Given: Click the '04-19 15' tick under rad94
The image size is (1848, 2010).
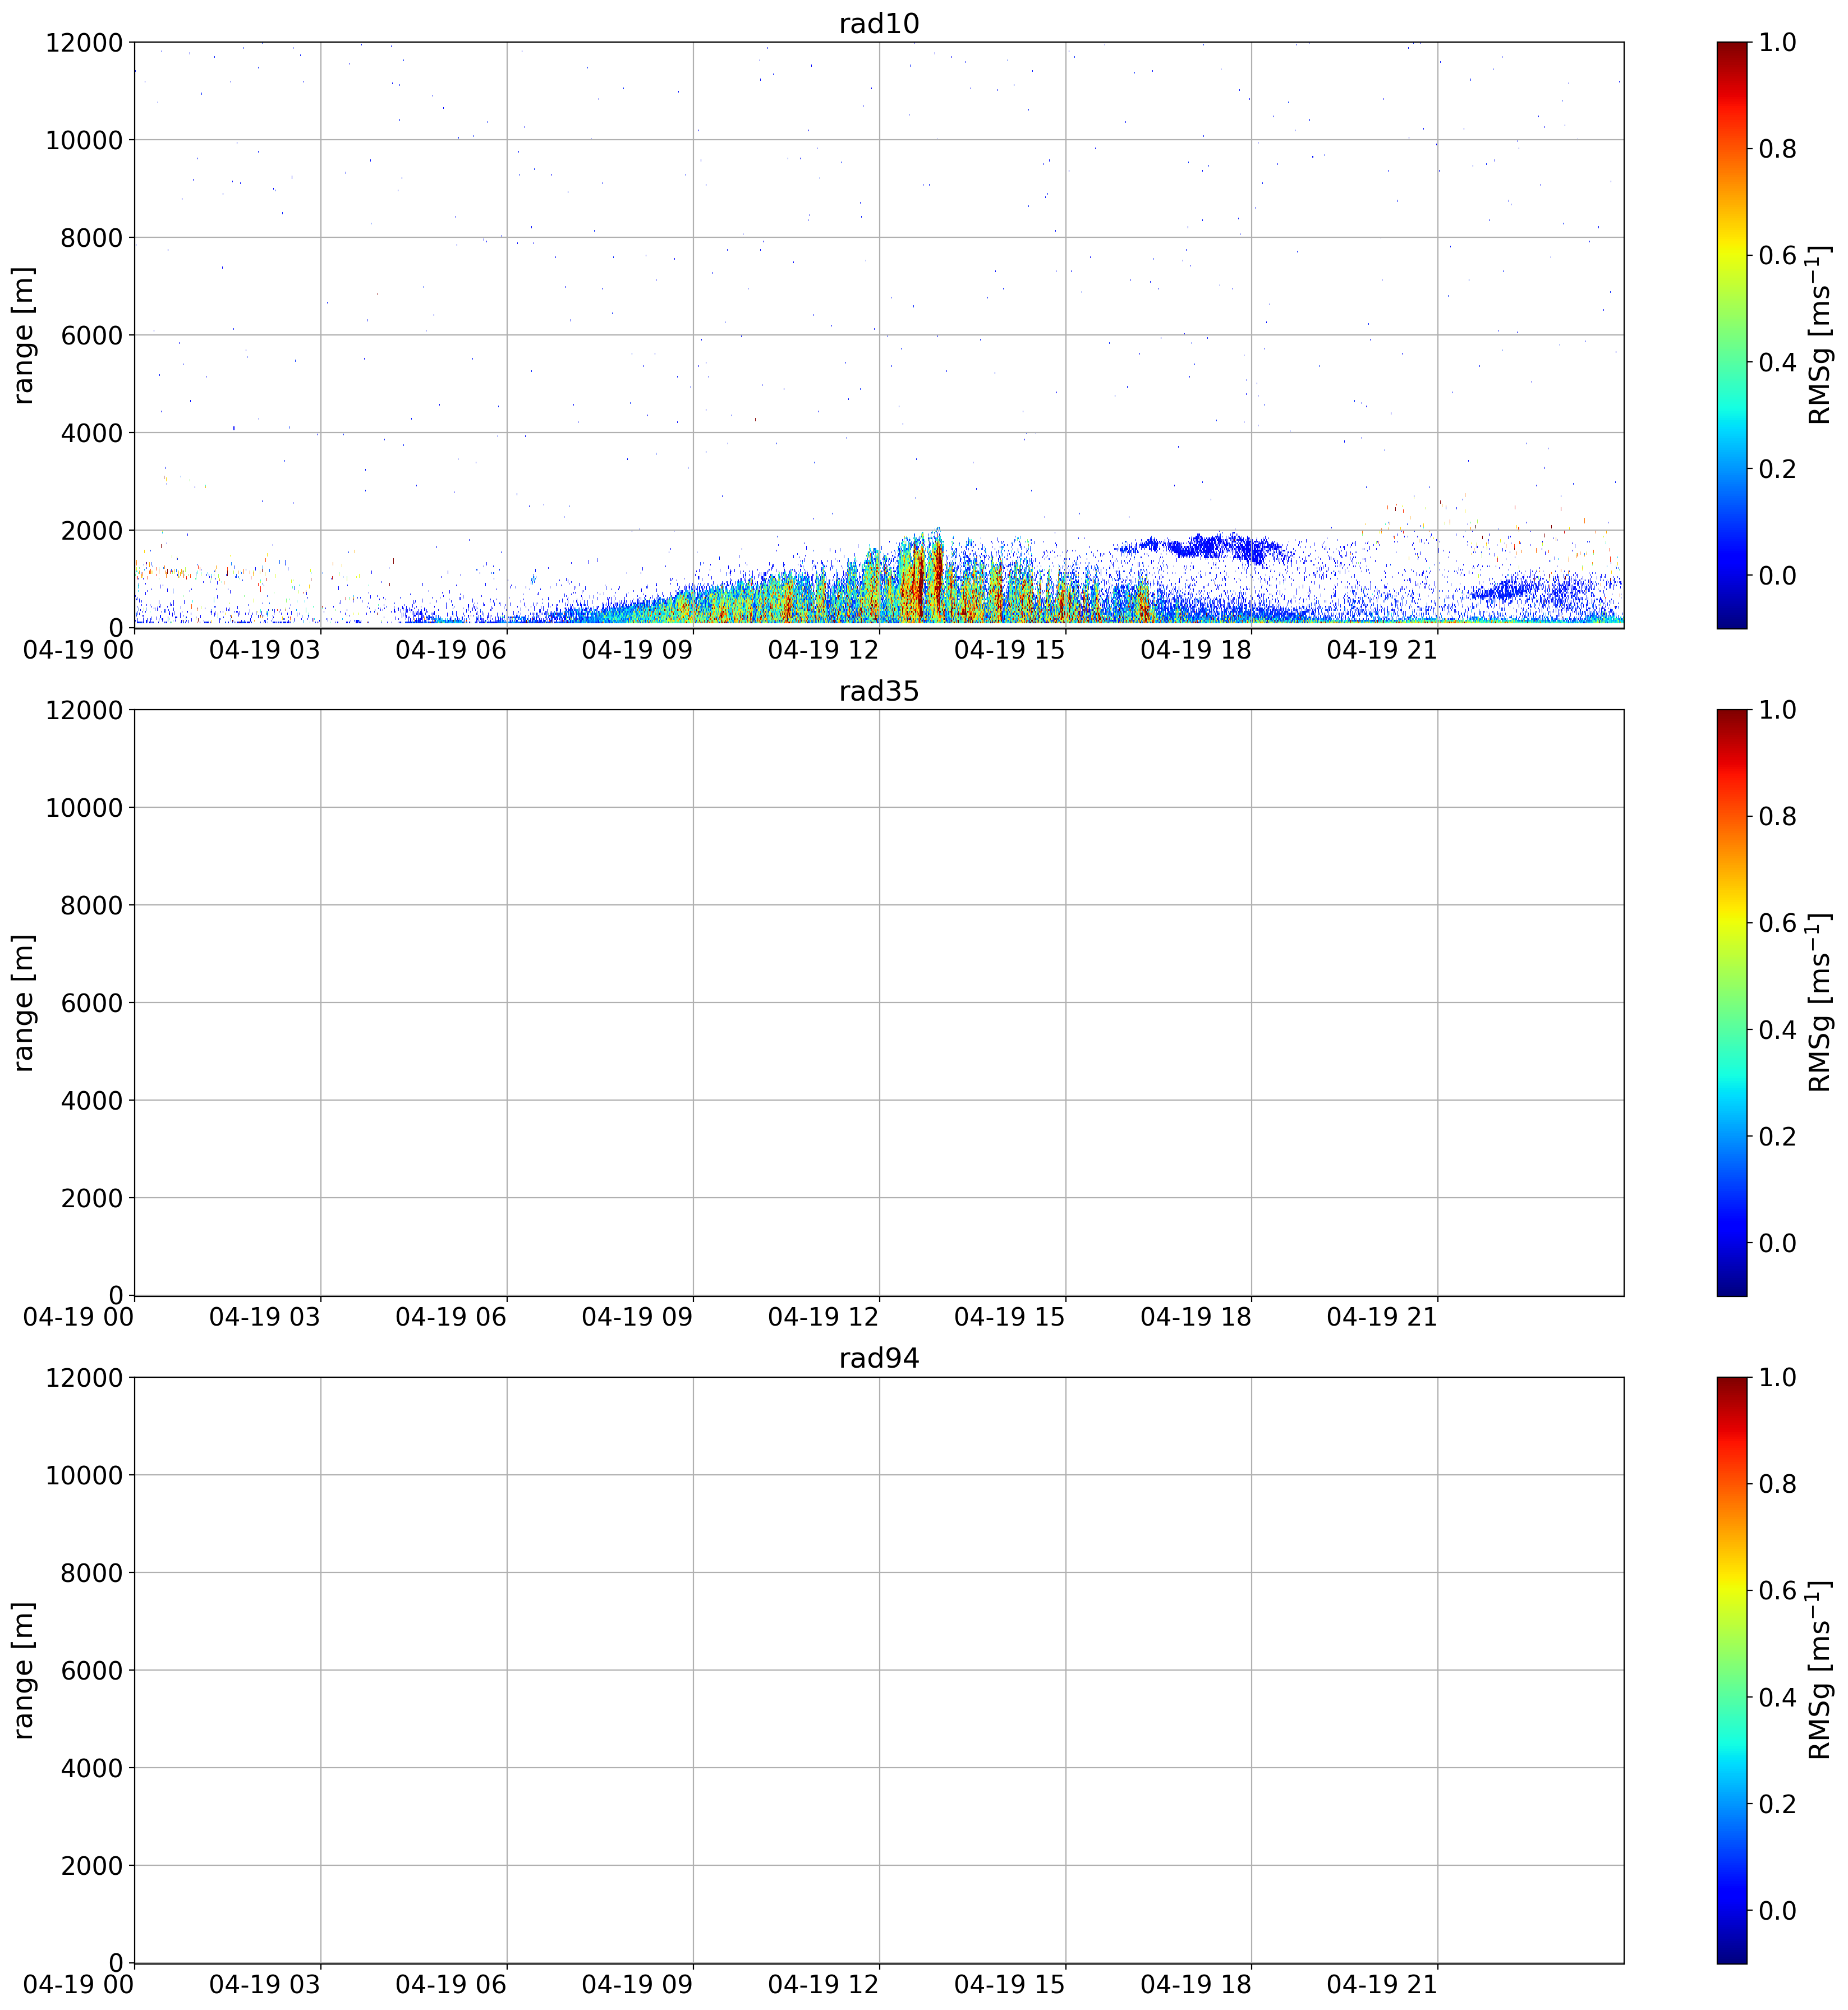Looking at the screenshot, I should coord(1010,1985).
